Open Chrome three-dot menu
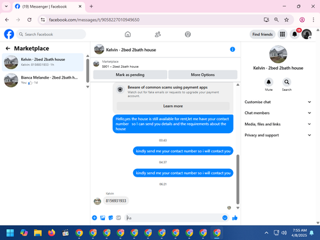This screenshot has width=320, height=240. tap(313, 20)
